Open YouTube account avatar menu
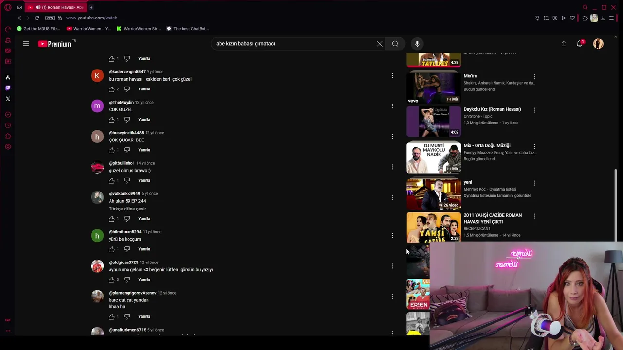The image size is (623, 350). point(598,44)
